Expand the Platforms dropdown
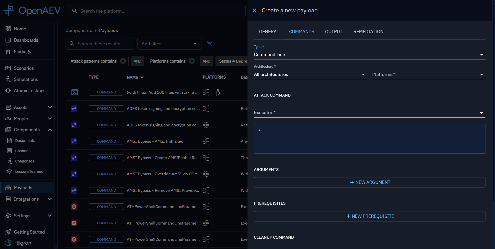495x249 pixels. [x=428, y=74]
